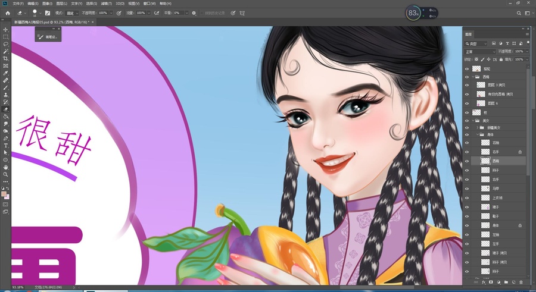The height and width of the screenshot is (292, 536).
Task: Delete layer trash icon
Action: coord(521,282)
